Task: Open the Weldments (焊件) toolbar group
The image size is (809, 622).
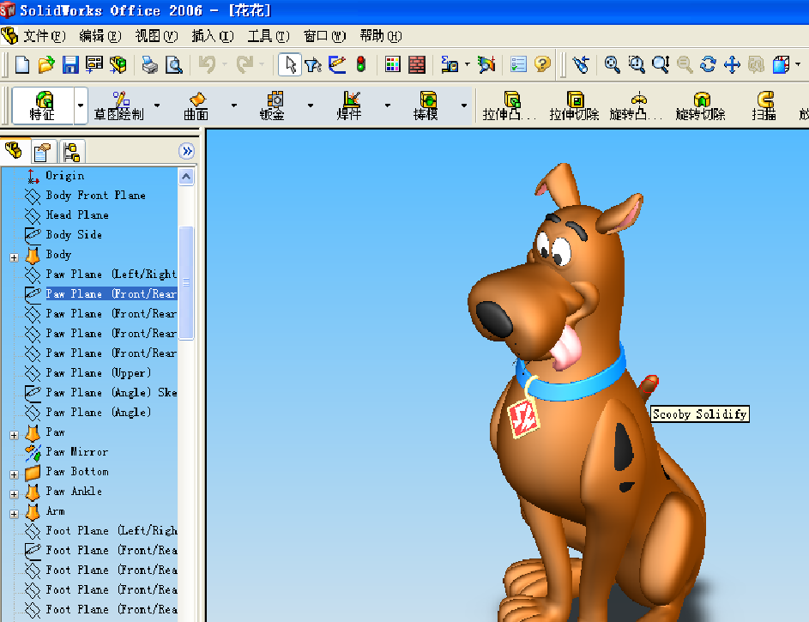Action: click(349, 106)
